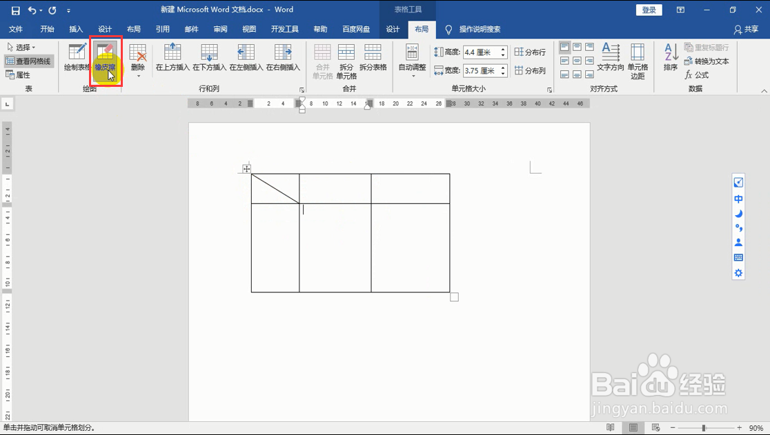
Task: Open table Properties (属性)
Action: click(18, 75)
